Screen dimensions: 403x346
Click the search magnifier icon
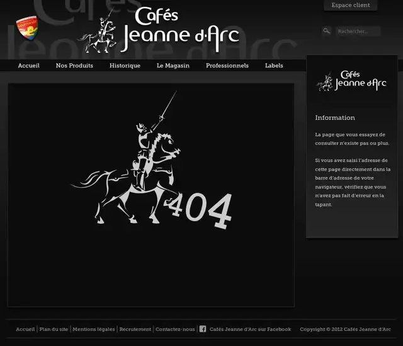point(326,31)
